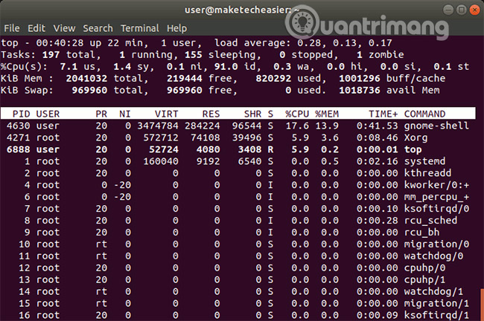Click the rcu_sched command
The width and height of the screenshot is (484, 321).
tap(430, 221)
